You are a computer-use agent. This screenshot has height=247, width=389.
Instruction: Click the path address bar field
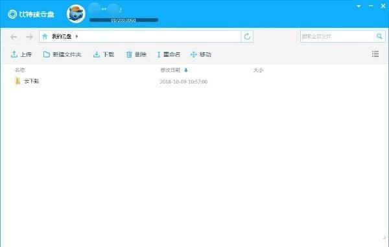[x=140, y=37]
